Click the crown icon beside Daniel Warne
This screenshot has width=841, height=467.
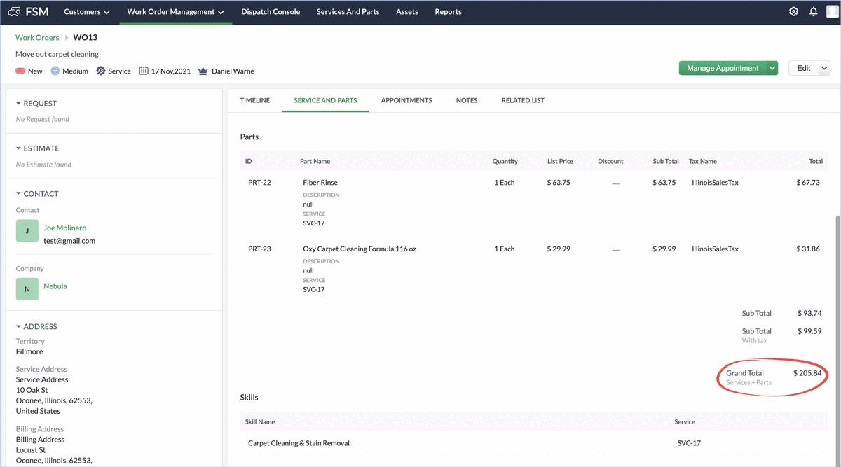203,71
